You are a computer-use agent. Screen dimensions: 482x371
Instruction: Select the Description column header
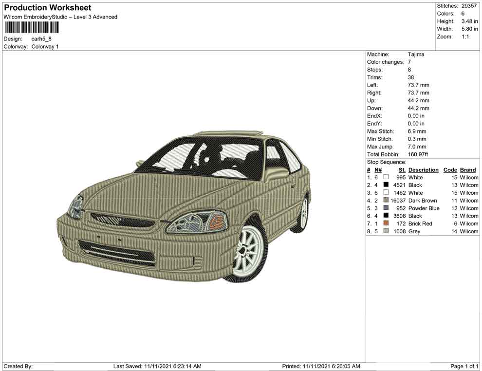[423, 169]
